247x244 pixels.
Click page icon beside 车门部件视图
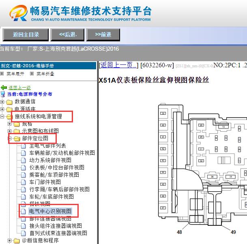tap(24, 182)
